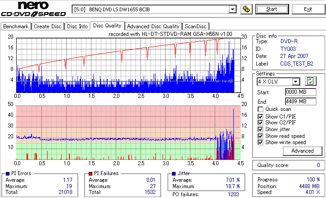Click the PI Failures maximum 27

[x=153, y=186]
